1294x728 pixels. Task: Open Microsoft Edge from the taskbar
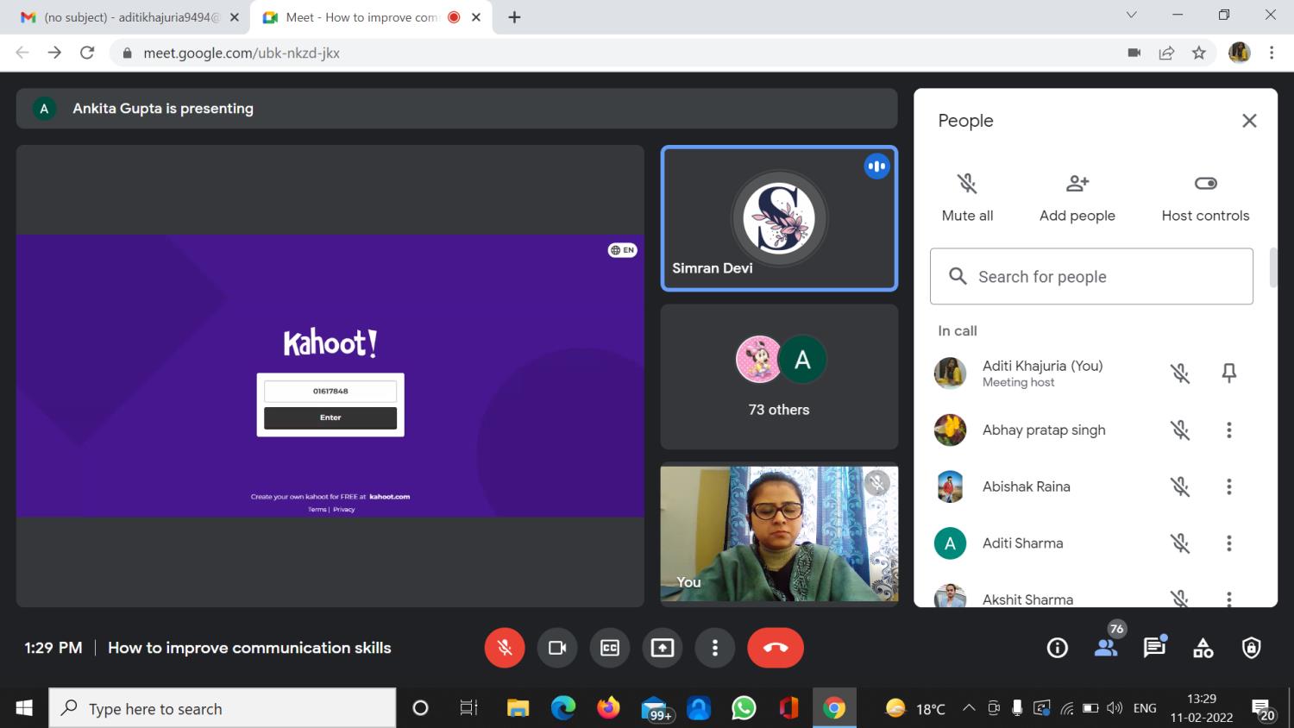click(x=563, y=708)
